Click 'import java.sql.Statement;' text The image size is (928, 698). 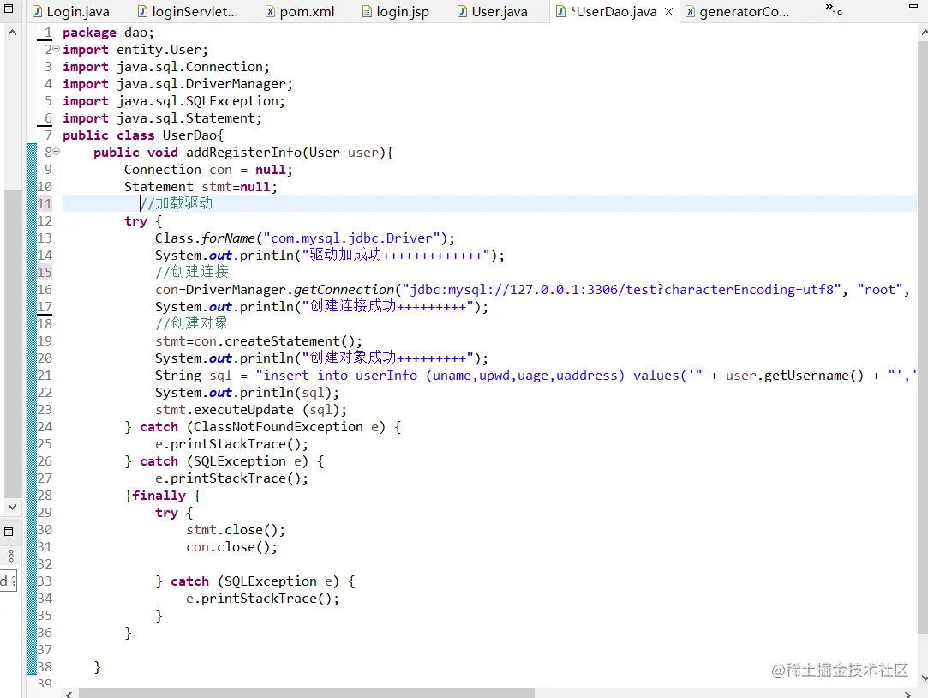click(x=162, y=118)
